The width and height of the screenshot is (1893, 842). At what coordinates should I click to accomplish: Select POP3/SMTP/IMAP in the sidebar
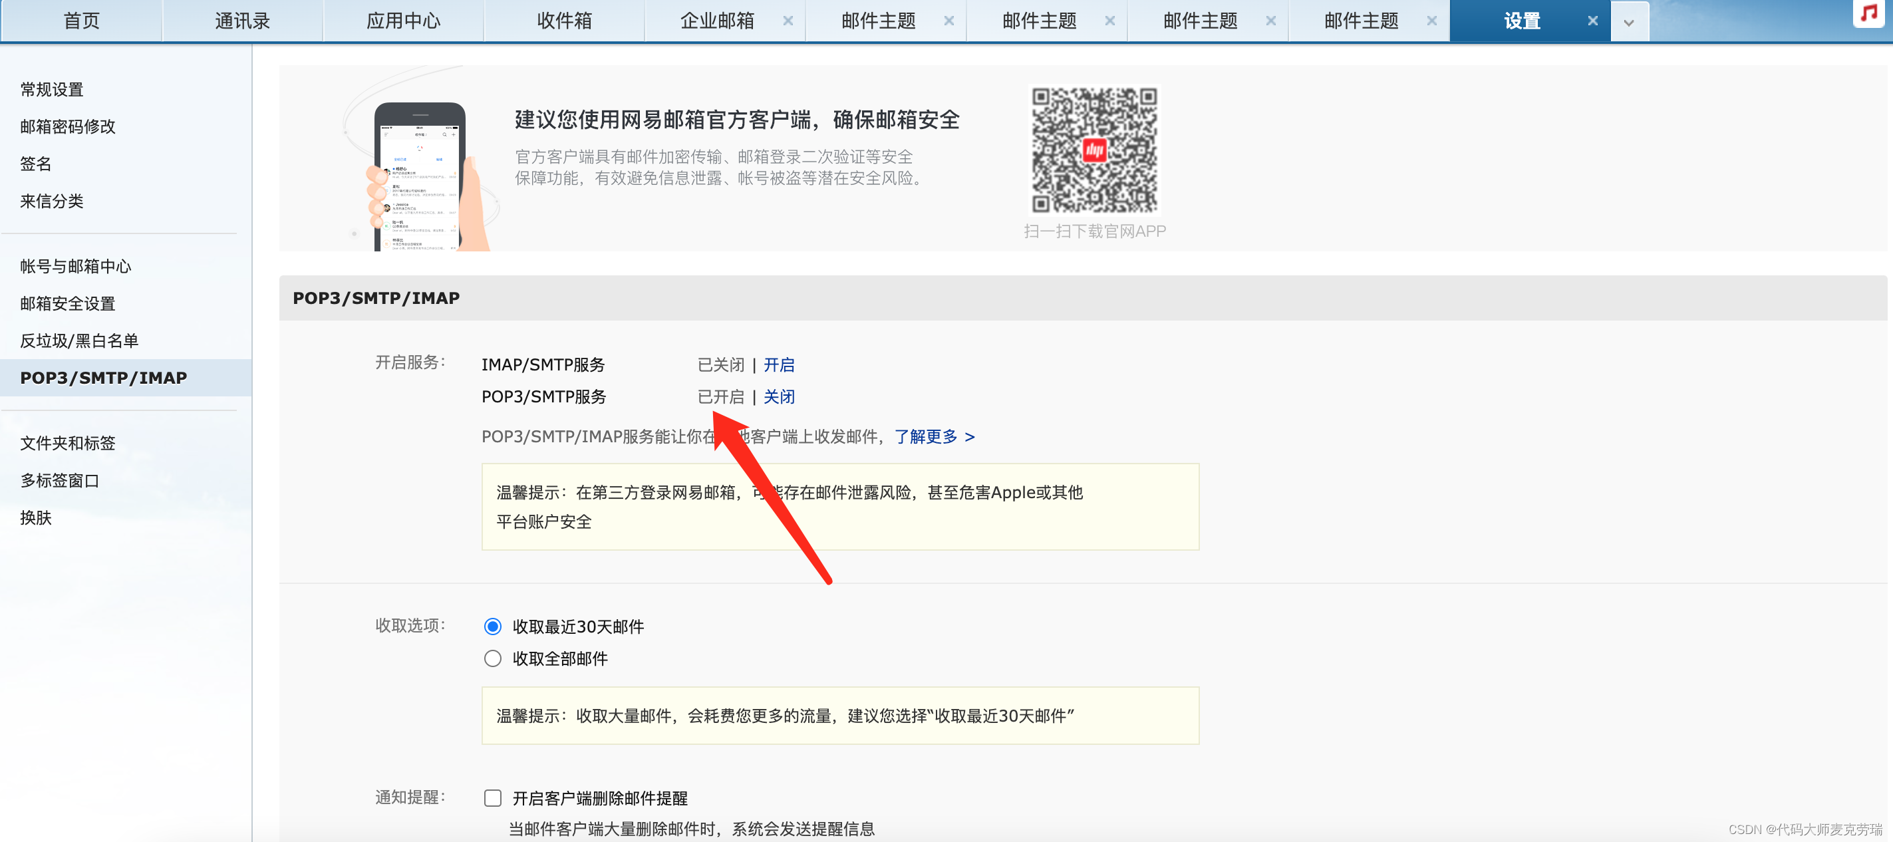126,378
